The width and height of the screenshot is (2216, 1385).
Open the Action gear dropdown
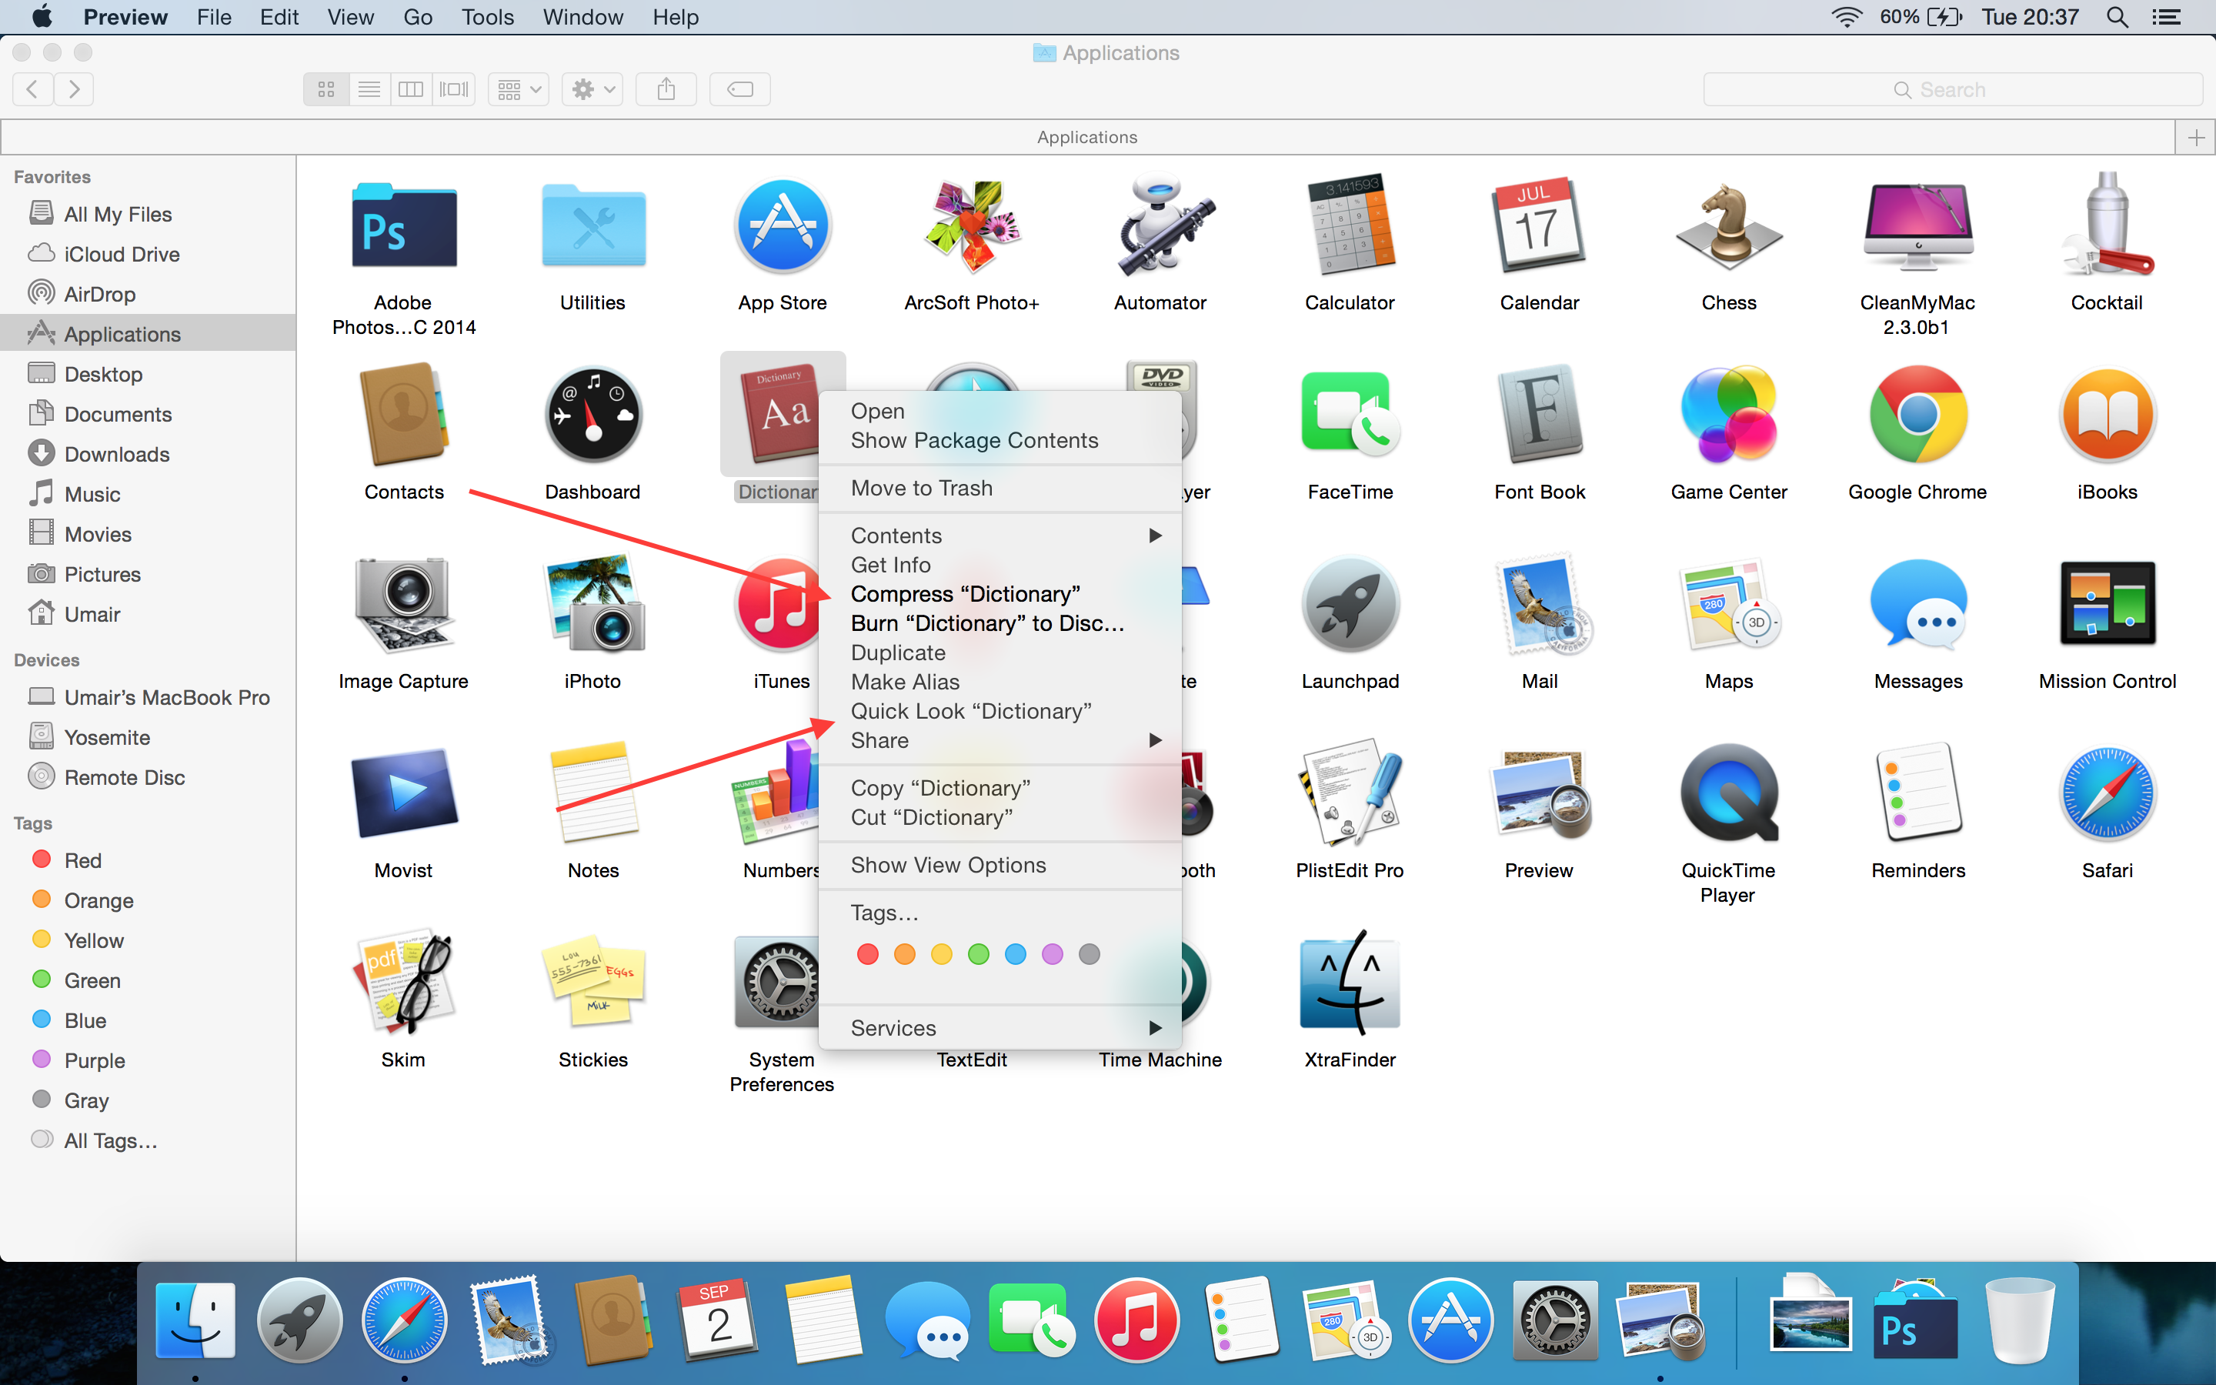click(593, 88)
